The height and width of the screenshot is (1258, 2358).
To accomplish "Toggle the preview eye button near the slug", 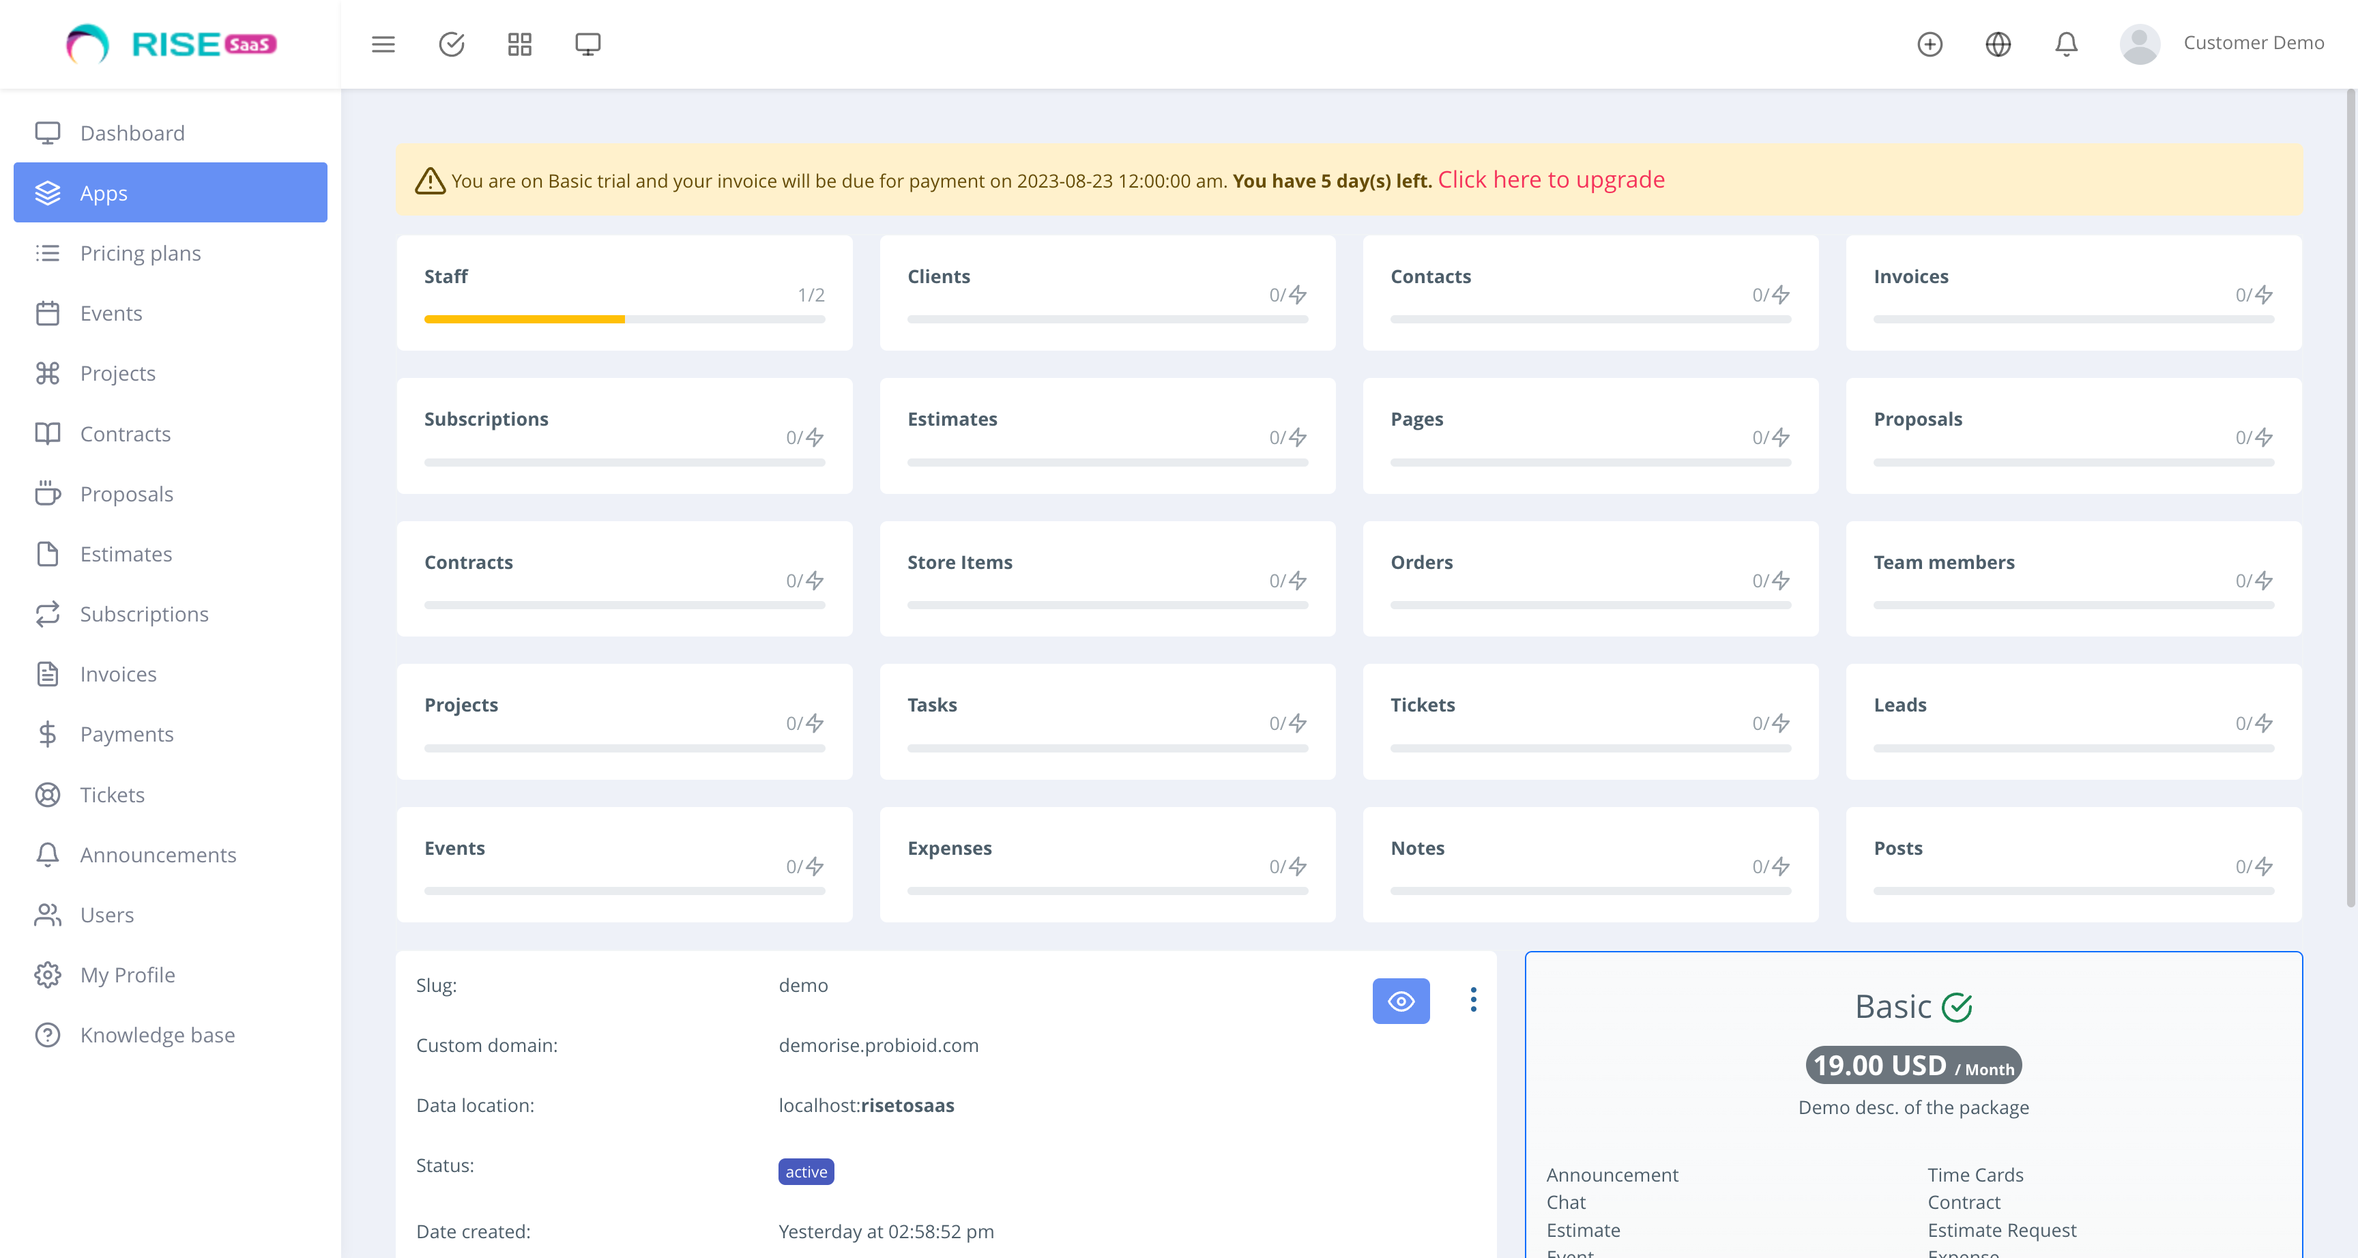I will 1401,1001.
